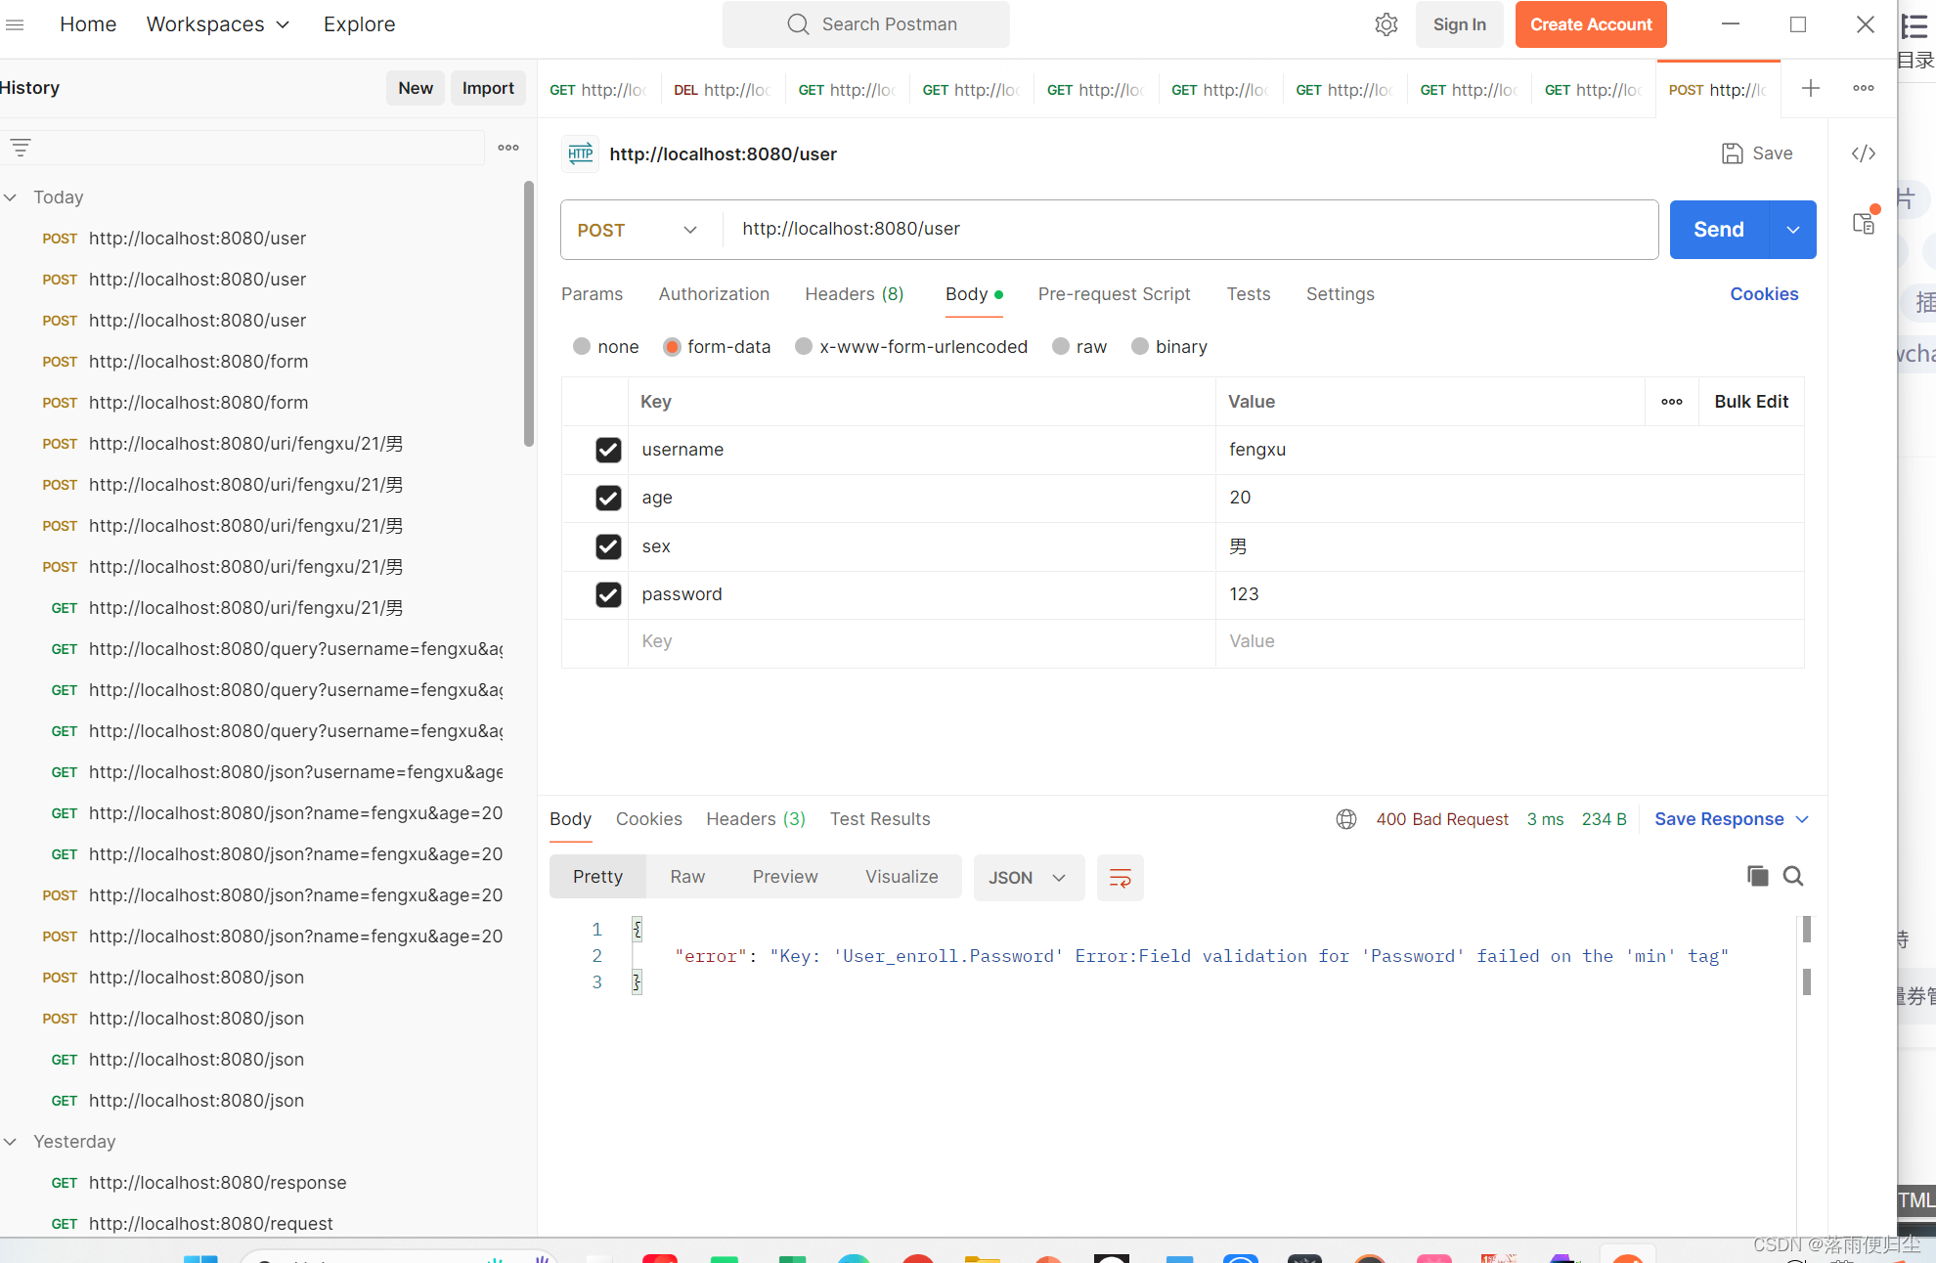Click the Save request disk icon
Viewport: 1936px width, 1263px height.
point(1733,153)
